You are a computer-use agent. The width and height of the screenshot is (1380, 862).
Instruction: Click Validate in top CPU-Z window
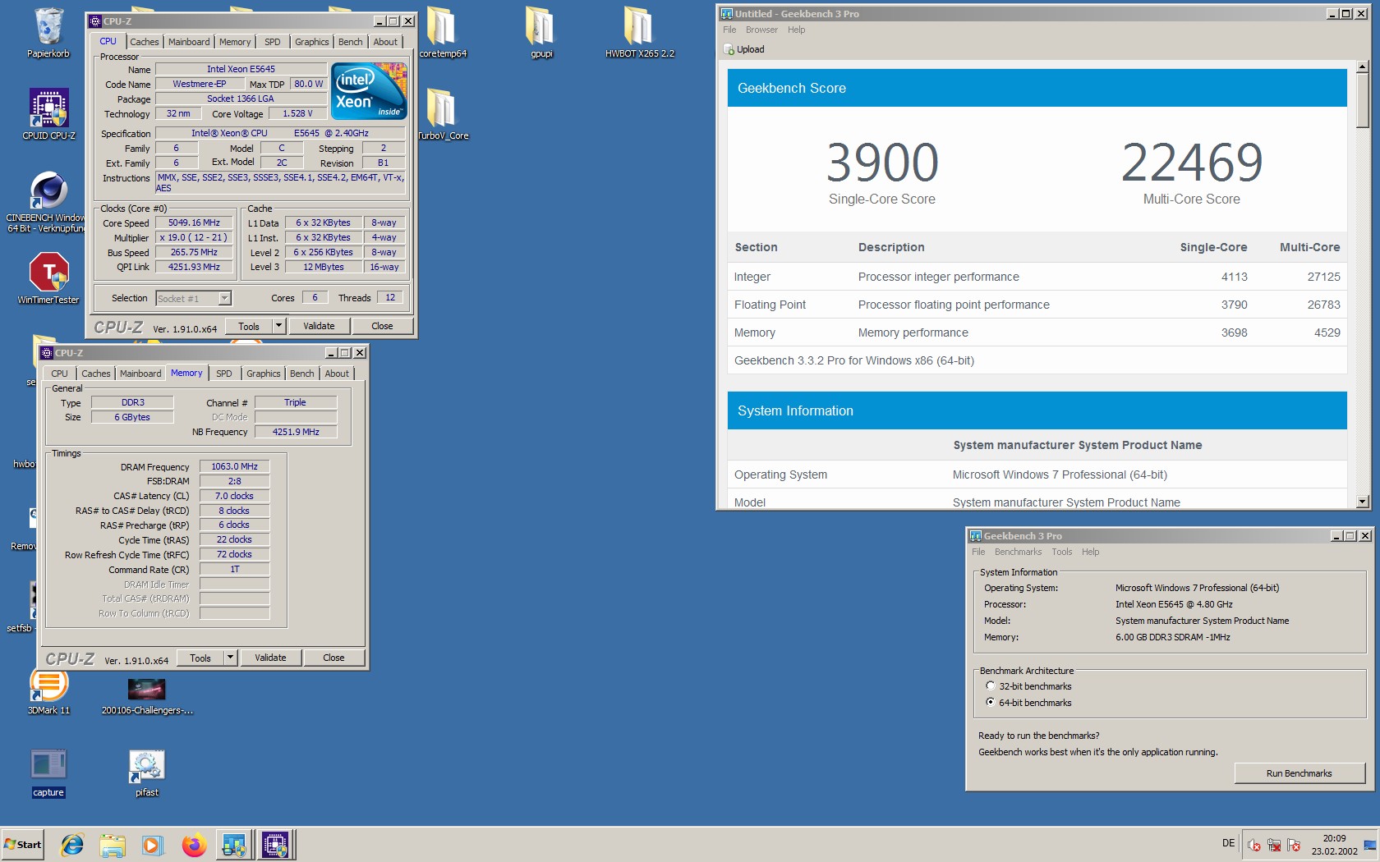pyautogui.click(x=319, y=326)
